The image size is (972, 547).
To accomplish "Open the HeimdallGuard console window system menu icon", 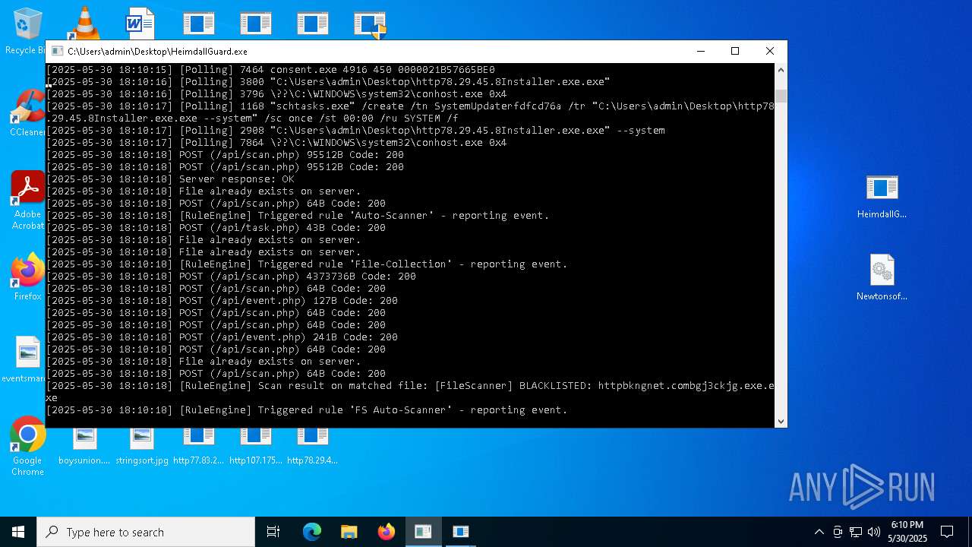I will [x=57, y=51].
